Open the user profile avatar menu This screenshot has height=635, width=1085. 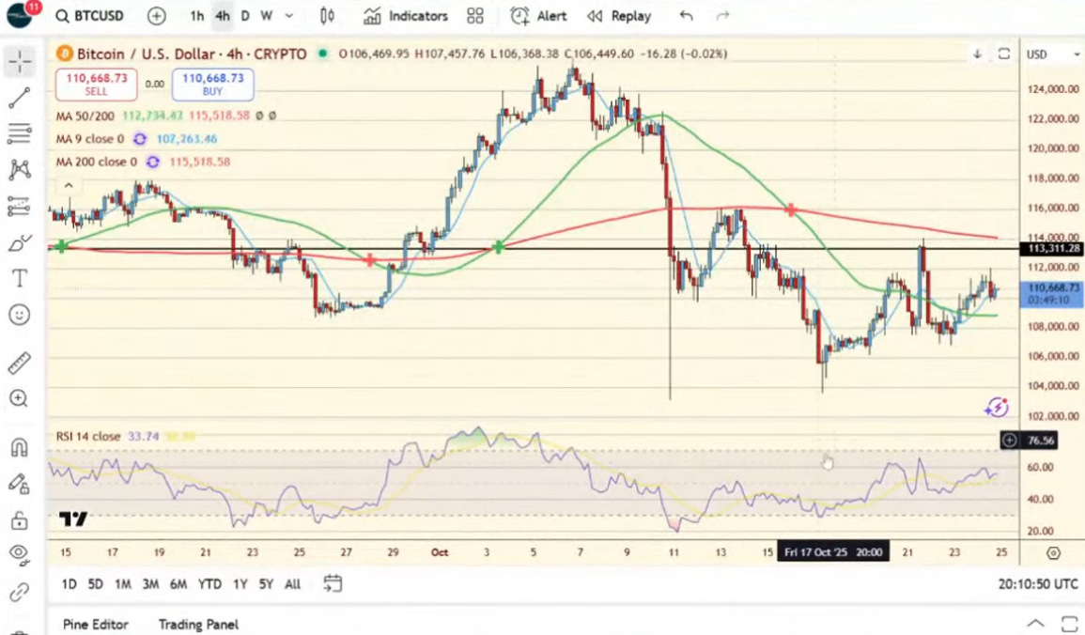point(19,14)
